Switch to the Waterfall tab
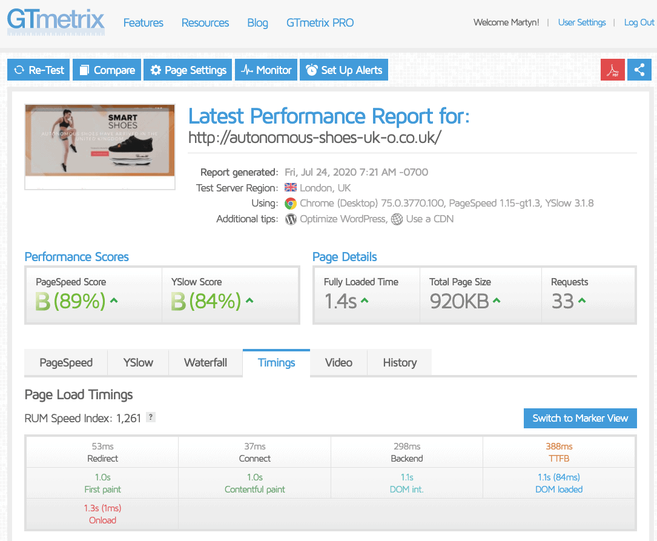This screenshot has width=657, height=541. [x=205, y=363]
